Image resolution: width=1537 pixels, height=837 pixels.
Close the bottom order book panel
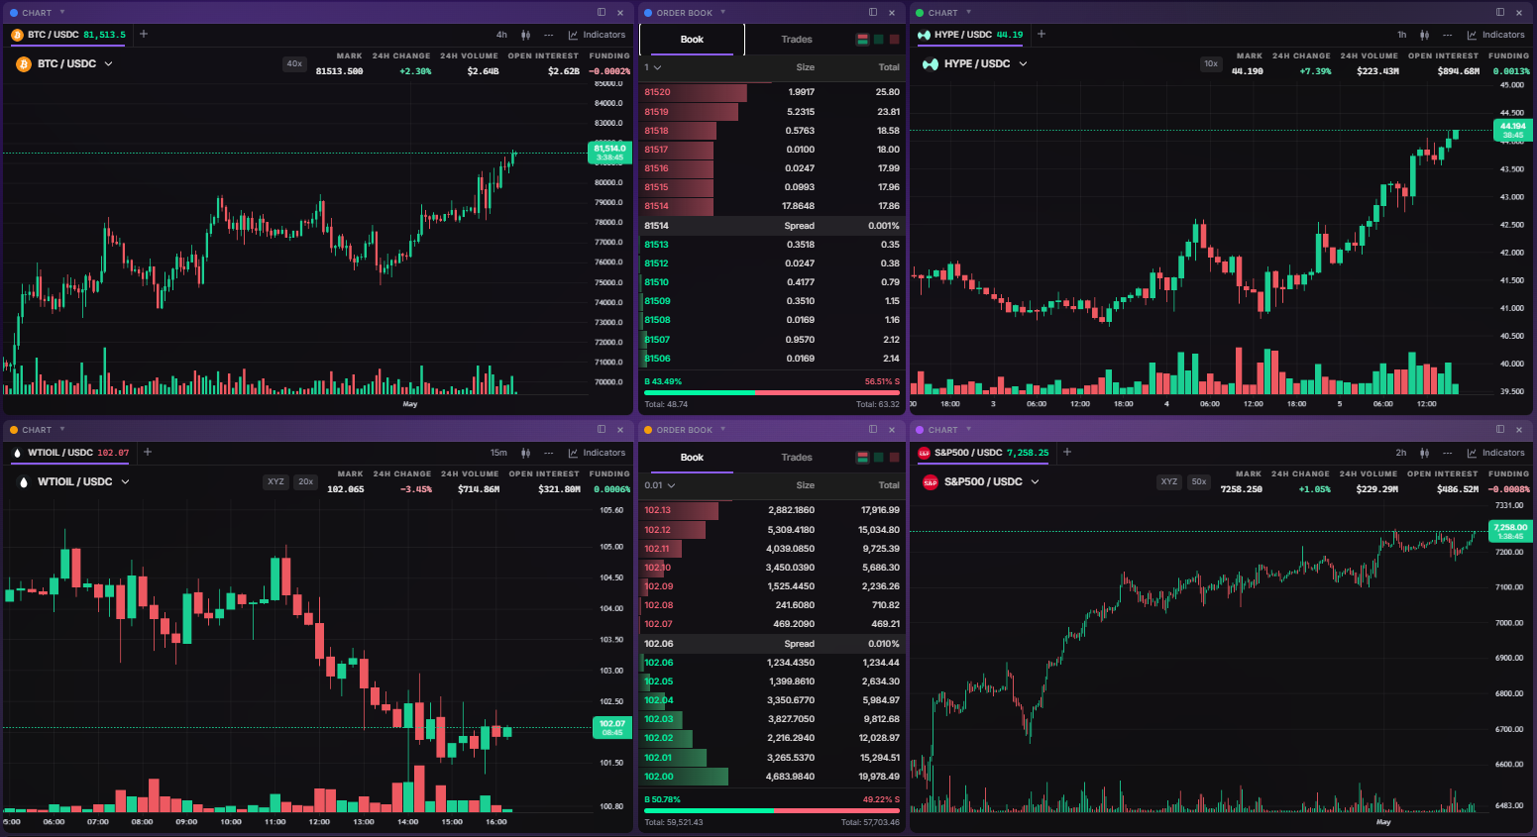(892, 430)
